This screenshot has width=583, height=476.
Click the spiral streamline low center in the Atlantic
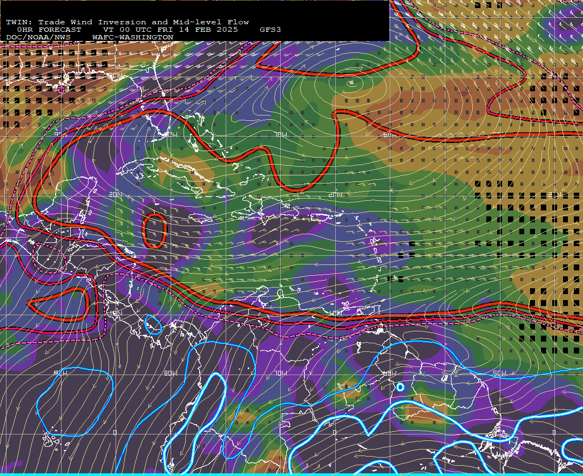pos(351,83)
